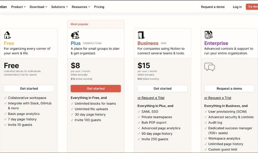
Task: Click the checkmark beside Audit log
Action: [206, 123]
